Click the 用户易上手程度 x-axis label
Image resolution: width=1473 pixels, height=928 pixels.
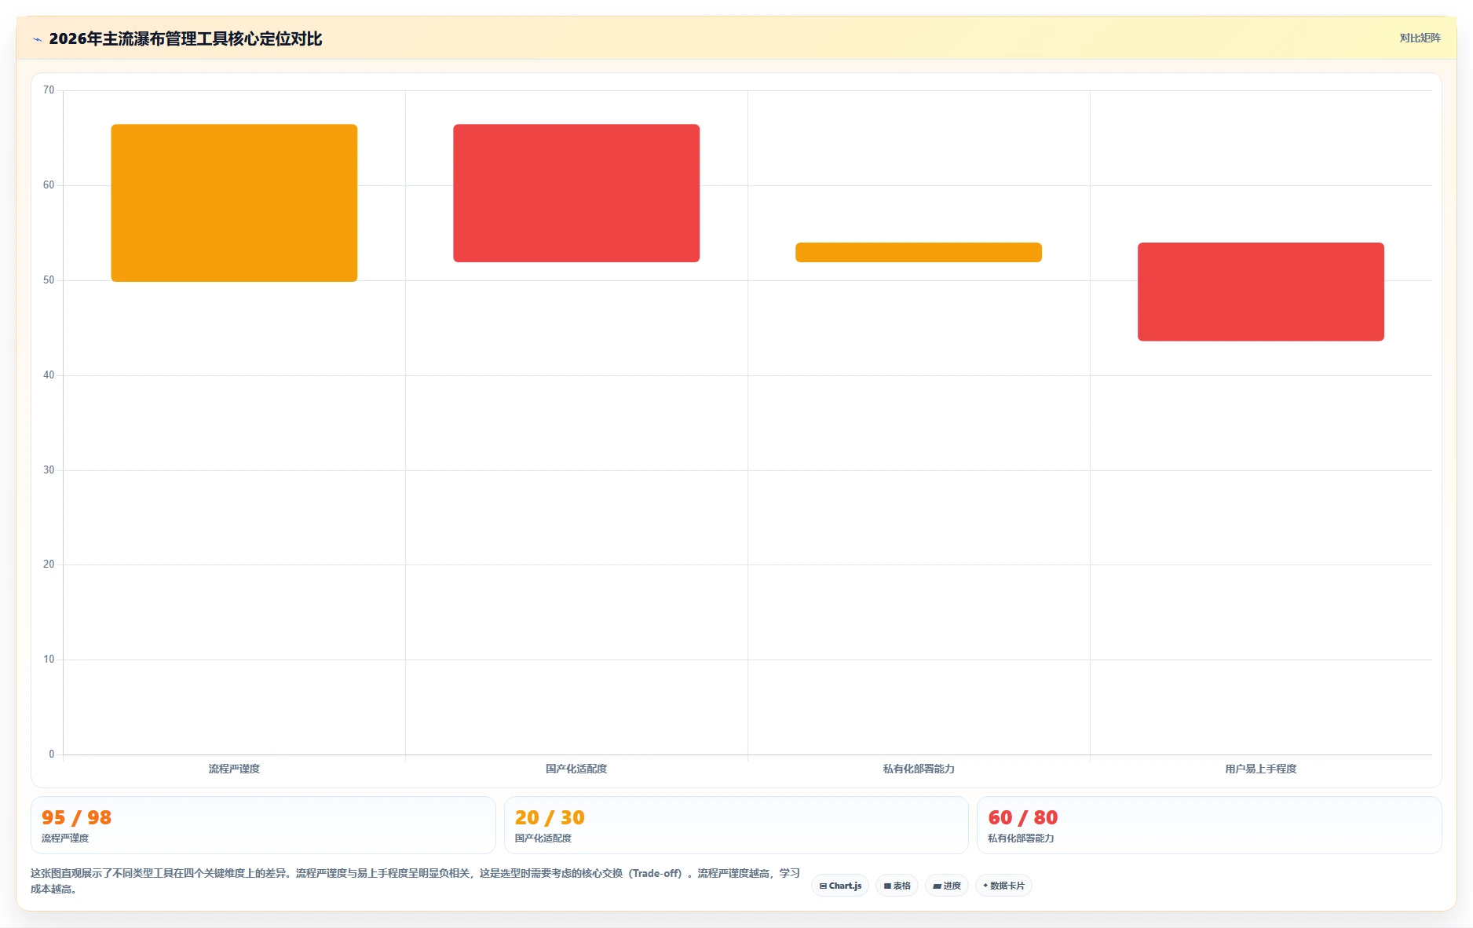1261,769
